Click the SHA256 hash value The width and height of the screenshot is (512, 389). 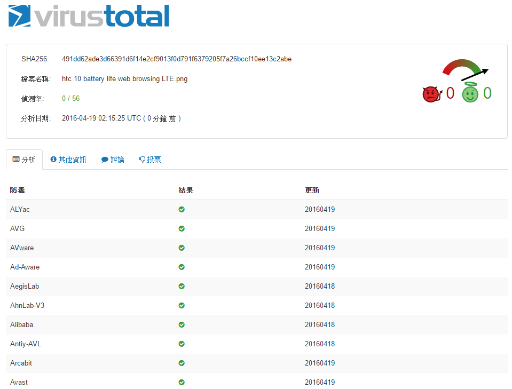pyautogui.click(x=177, y=59)
